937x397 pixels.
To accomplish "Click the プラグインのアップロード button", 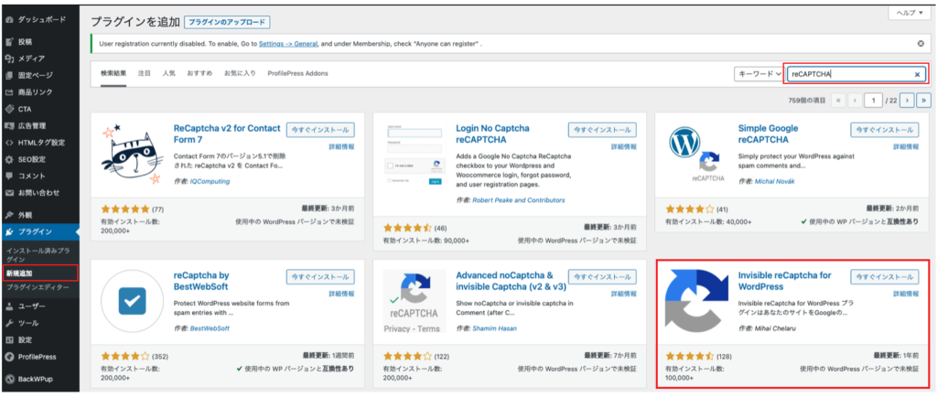I will tap(227, 23).
